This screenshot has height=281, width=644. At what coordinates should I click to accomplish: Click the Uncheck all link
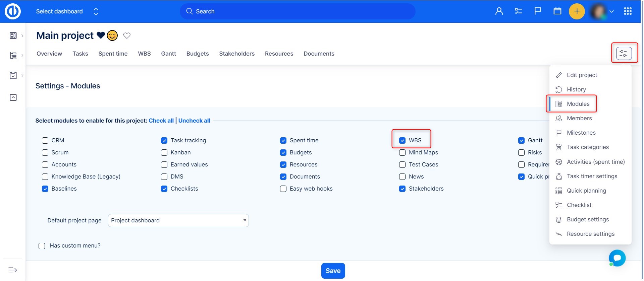click(x=194, y=121)
